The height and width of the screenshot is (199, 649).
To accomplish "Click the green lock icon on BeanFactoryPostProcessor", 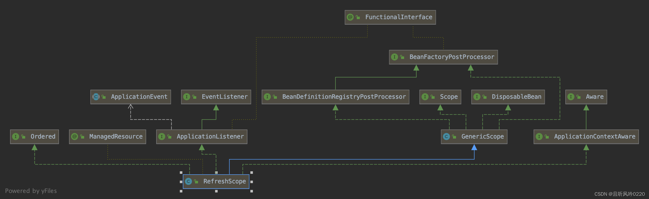I will pos(402,57).
